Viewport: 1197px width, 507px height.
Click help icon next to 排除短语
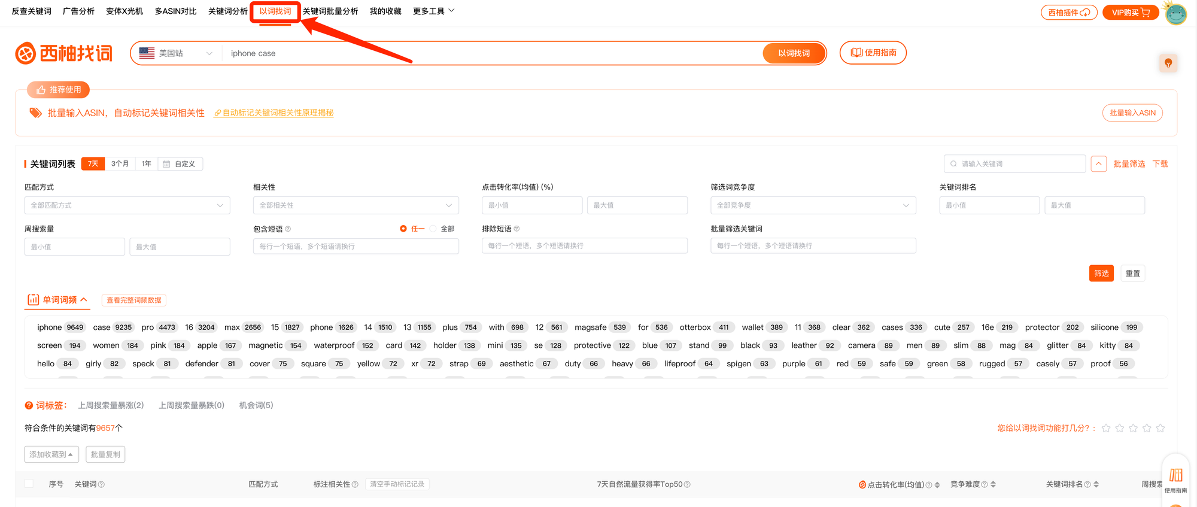click(517, 229)
